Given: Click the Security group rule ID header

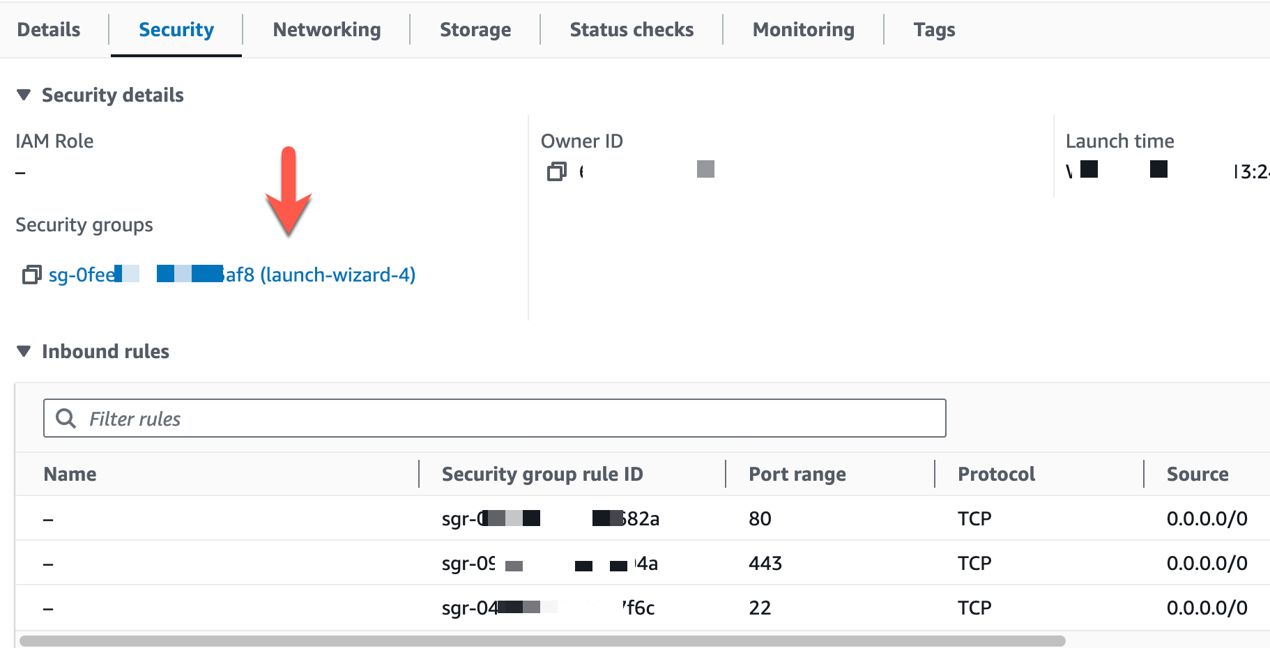Looking at the screenshot, I should (x=542, y=475).
